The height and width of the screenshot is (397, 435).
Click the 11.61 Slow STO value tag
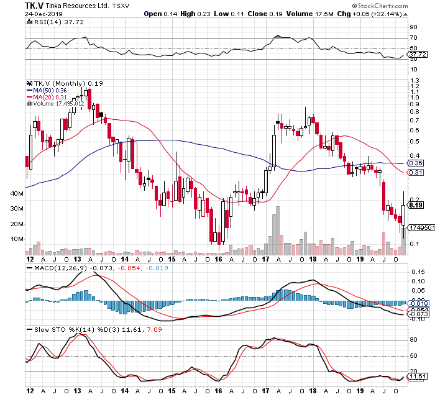(416, 376)
